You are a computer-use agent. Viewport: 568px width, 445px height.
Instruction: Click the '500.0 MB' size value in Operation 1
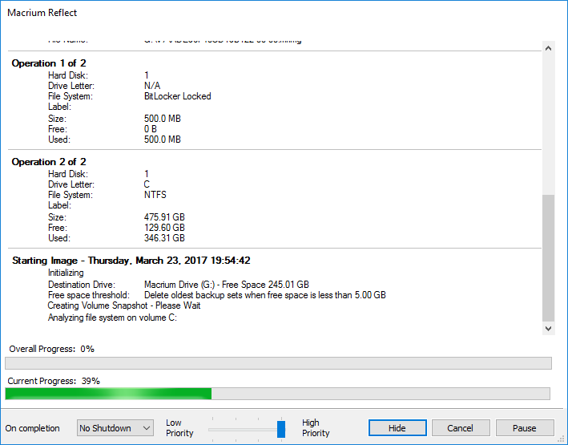[x=163, y=119]
